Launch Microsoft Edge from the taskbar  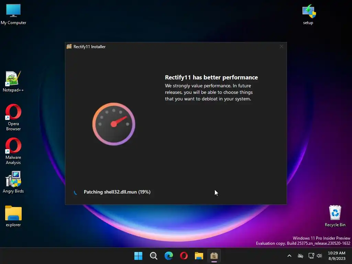(168, 256)
